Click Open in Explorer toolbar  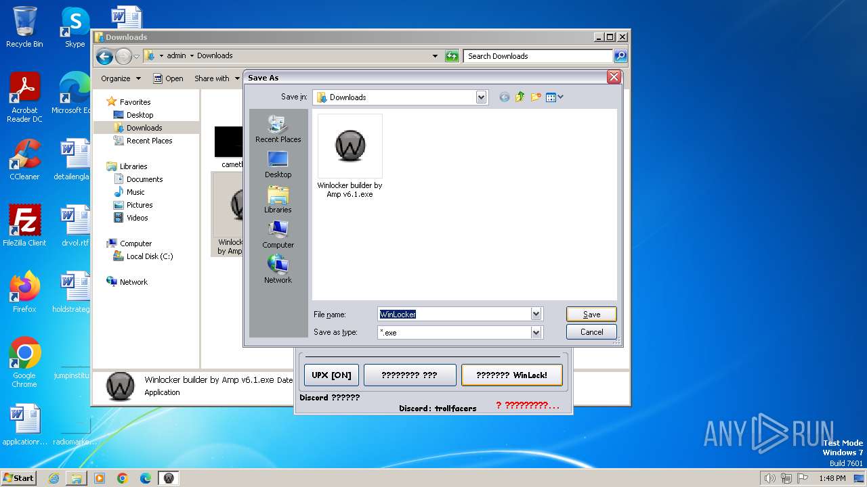(x=168, y=78)
